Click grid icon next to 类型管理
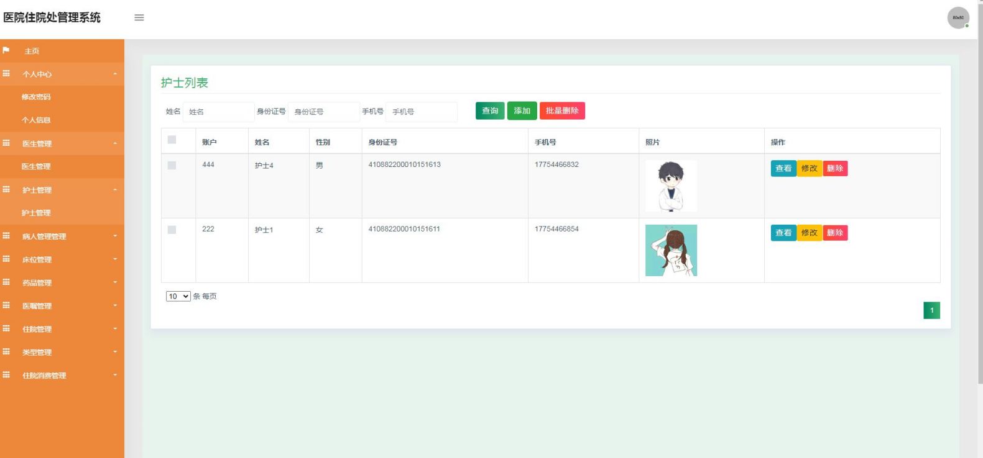 tap(6, 351)
